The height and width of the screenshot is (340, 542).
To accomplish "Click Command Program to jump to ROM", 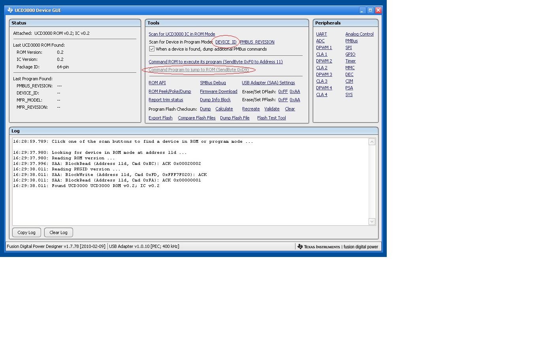I will click(x=199, y=70).
